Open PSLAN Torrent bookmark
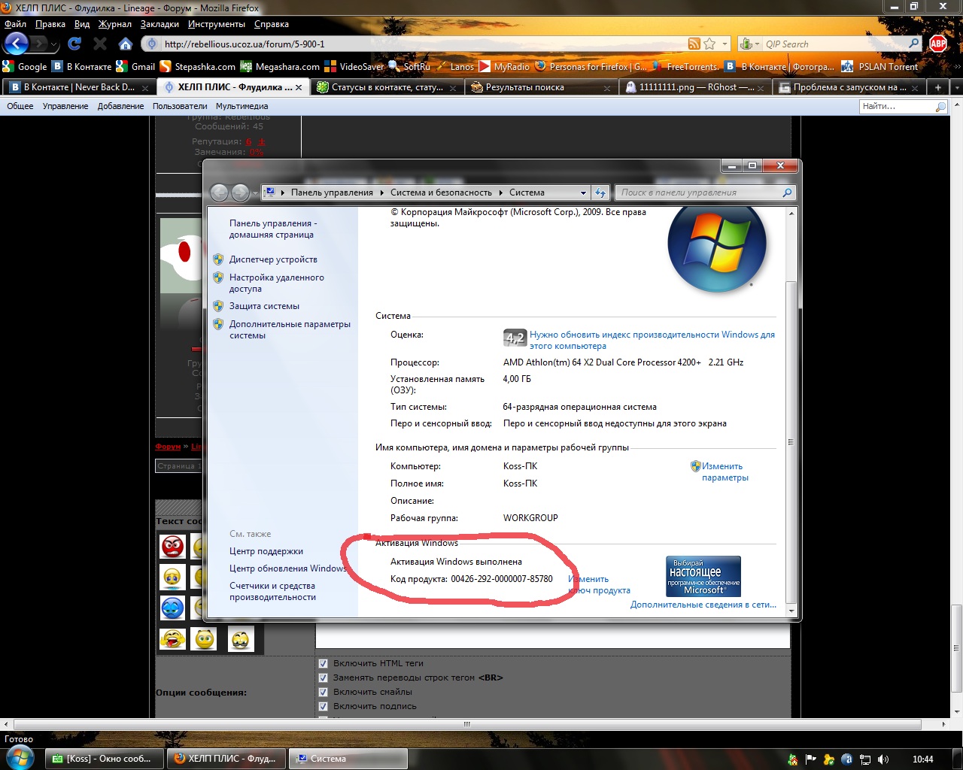The width and height of the screenshot is (963, 770). [x=879, y=66]
